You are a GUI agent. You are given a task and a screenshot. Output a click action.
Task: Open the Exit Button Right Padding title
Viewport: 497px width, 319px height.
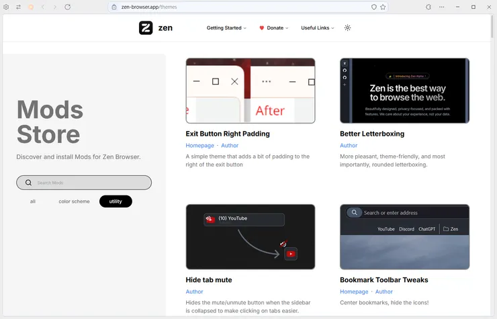228,134
